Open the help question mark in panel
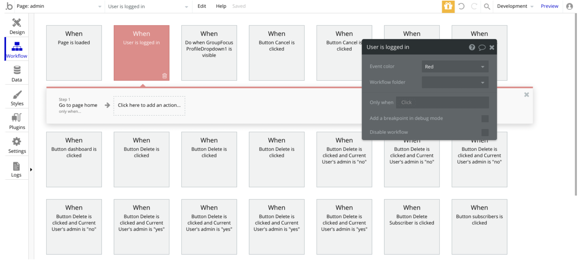The height and width of the screenshot is (260, 582). pyautogui.click(x=472, y=47)
